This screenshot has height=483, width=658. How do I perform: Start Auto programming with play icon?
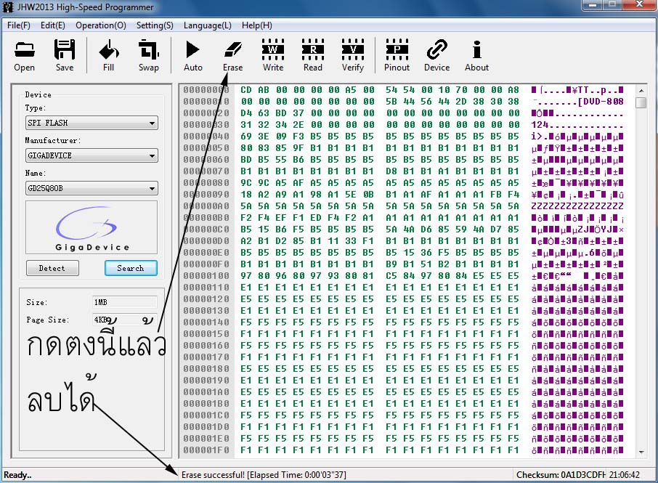[193, 55]
